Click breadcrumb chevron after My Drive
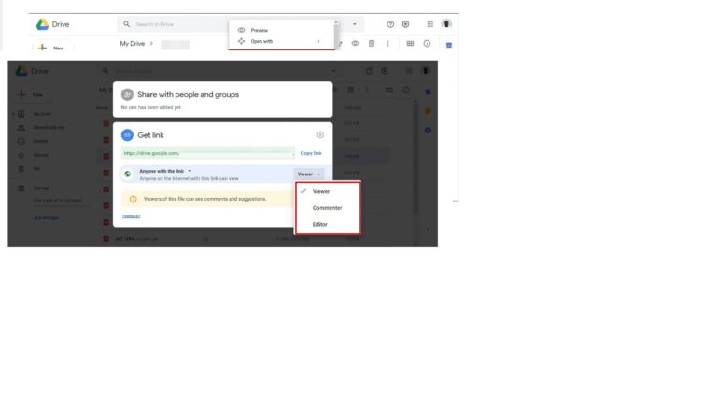The width and height of the screenshot is (717, 403). pyautogui.click(x=151, y=44)
